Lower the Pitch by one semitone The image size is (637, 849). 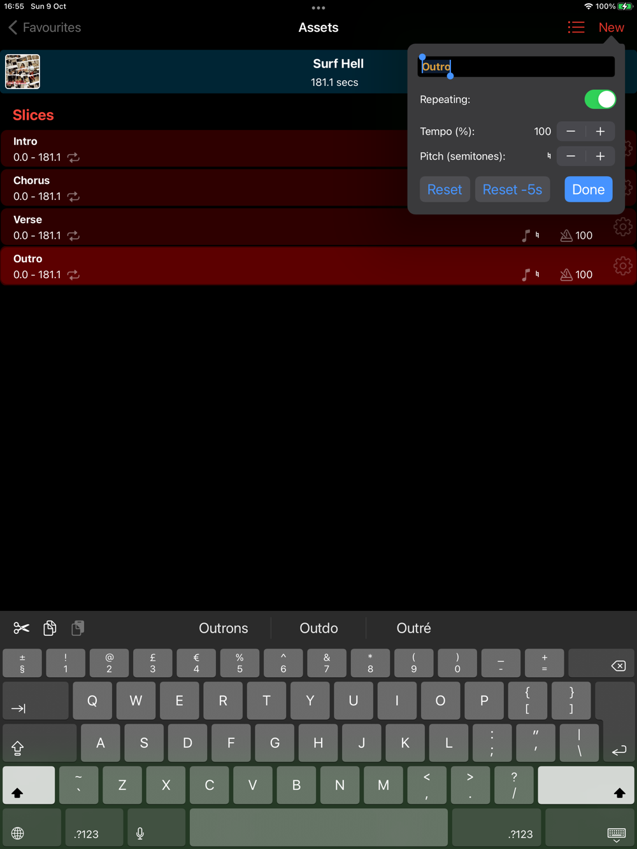(571, 156)
